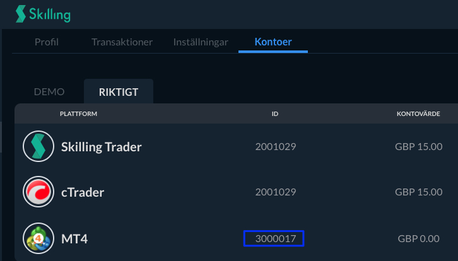The image size is (458, 261).
Task: Open the Inställningar tab
Action: pos(201,42)
